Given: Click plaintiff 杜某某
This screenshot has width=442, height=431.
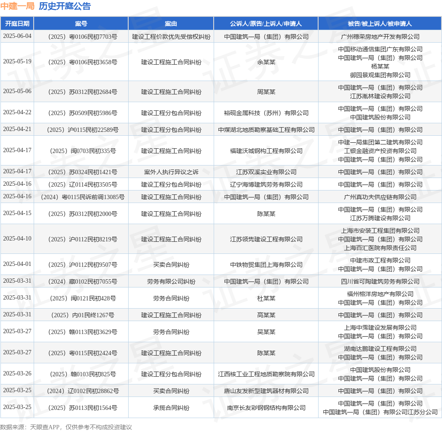Looking at the screenshot, I should click(266, 299).
